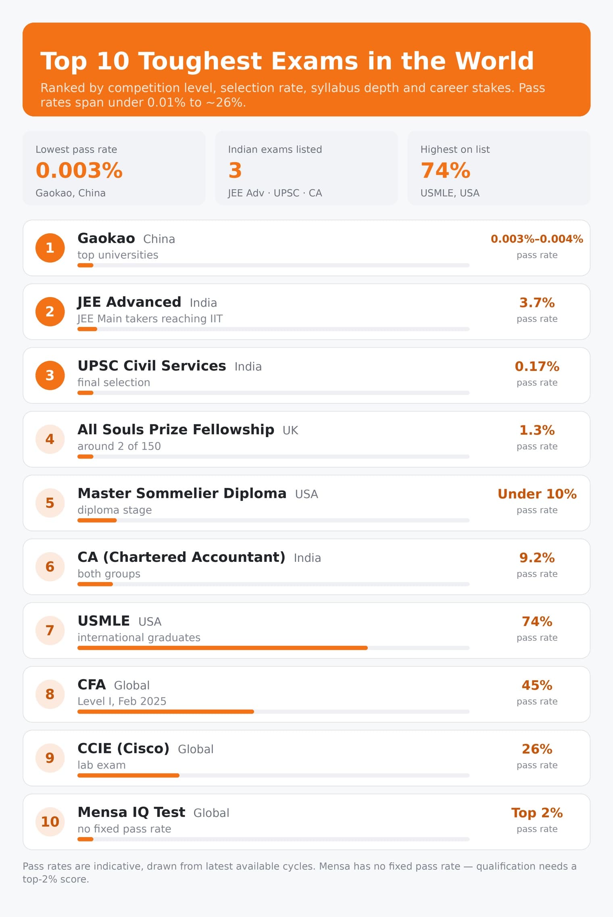Click the Gaokao exam title
Screen dimensions: 613x917
coord(106,238)
